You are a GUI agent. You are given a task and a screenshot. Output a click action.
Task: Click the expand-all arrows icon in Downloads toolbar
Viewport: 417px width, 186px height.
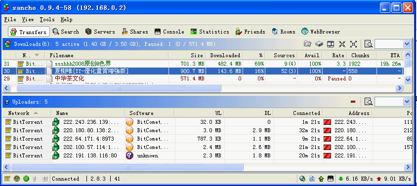[353, 44]
